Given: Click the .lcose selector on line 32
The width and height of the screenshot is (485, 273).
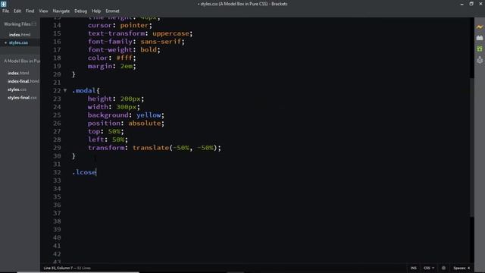Looking at the screenshot, I should 84,172.
